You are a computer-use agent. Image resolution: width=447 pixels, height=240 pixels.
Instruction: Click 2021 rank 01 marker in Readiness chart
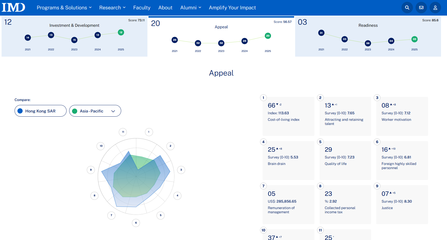(x=321, y=33)
